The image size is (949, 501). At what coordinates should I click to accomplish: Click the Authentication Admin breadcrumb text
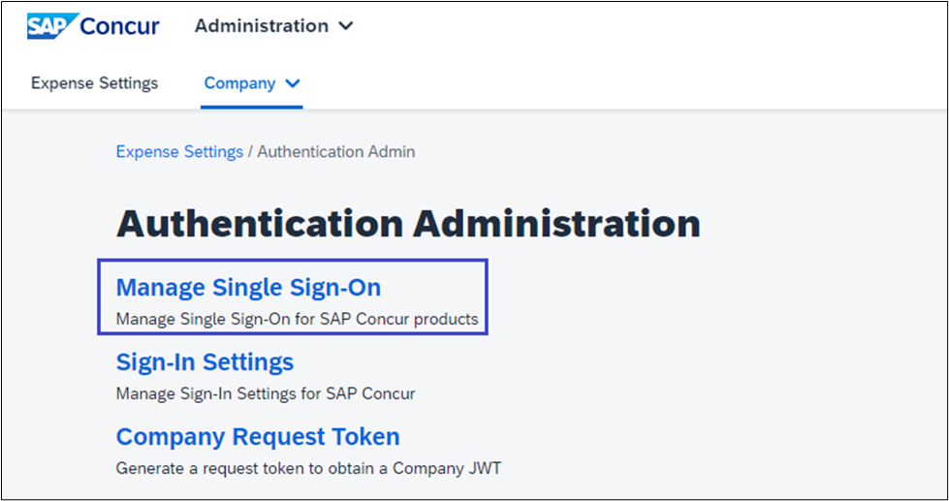click(335, 151)
